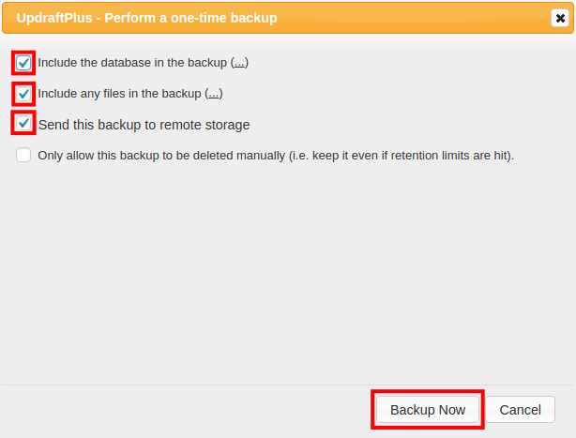Click the 'UpdraftPlus - Perform a one-time backup' title
The width and height of the screenshot is (576, 438).
click(146, 18)
